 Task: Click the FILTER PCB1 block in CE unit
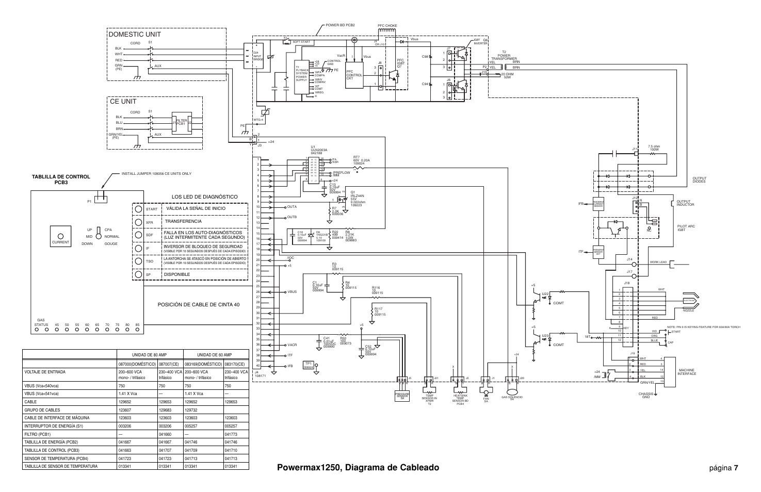point(181,123)
